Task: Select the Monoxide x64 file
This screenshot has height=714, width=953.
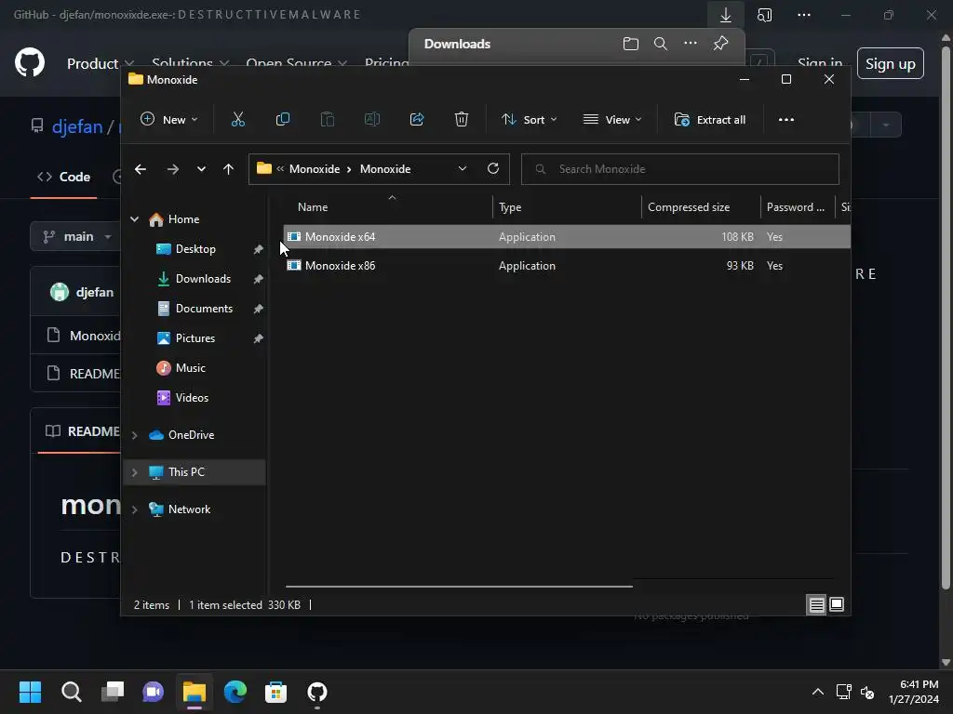Action: (567, 237)
